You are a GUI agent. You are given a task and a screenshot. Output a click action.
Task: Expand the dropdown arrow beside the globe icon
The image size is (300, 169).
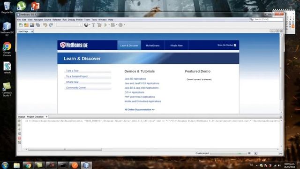[x=90, y=25]
